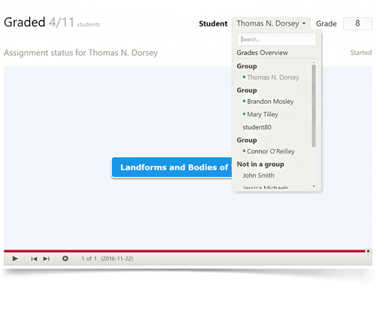Pick Connor O'Reilley from list
The width and height of the screenshot is (377, 316).
tap(271, 151)
